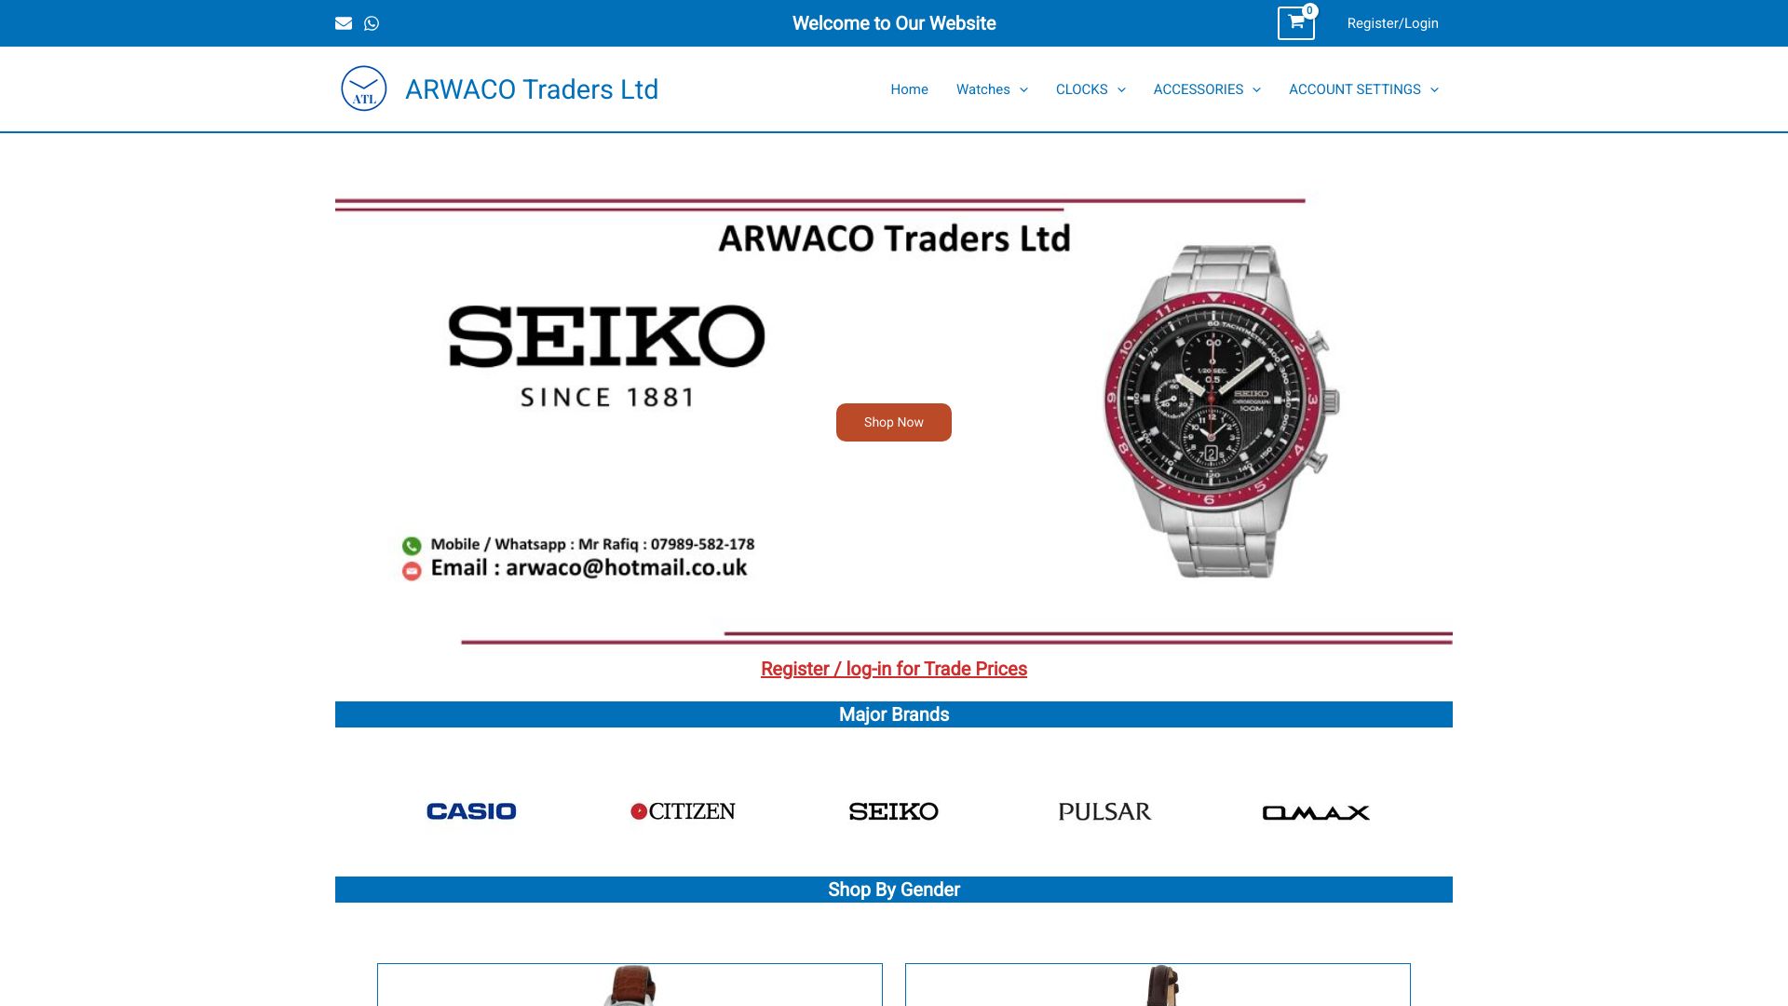This screenshot has width=1788, height=1006.
Task: Open the WhatsApp contact icon
Action: point(372,23)
